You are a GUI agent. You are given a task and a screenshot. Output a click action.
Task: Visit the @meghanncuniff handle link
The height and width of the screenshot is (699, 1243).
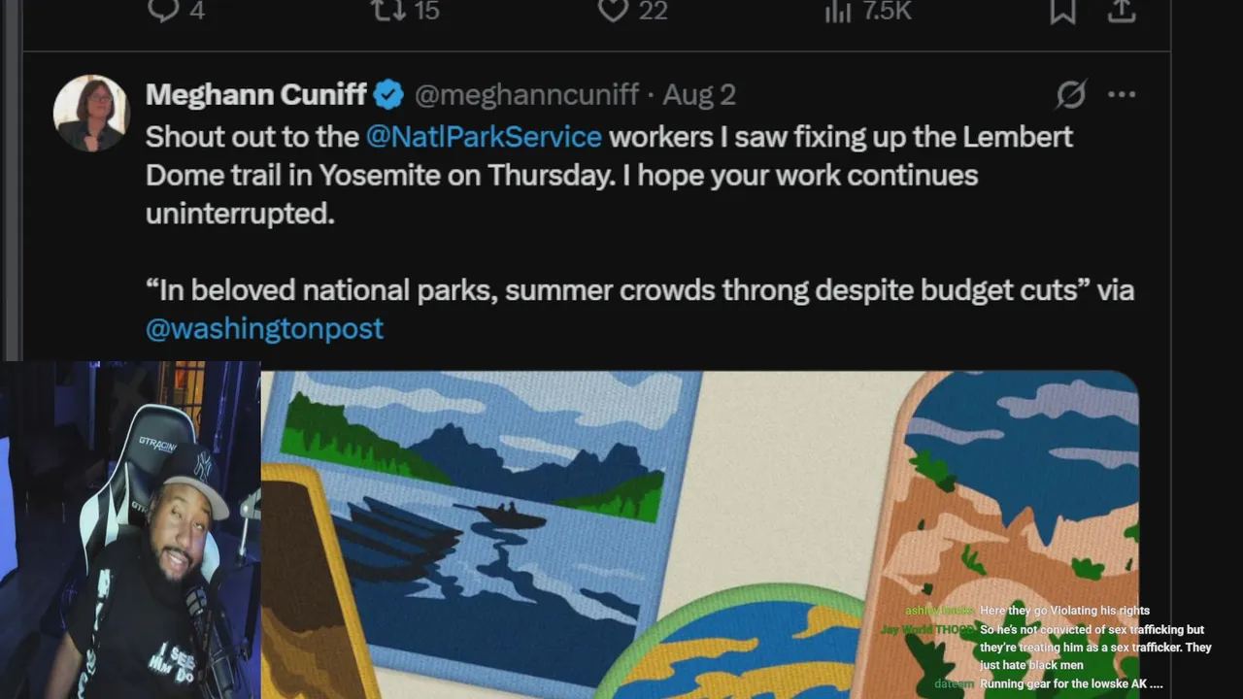(x=526, y=94)
